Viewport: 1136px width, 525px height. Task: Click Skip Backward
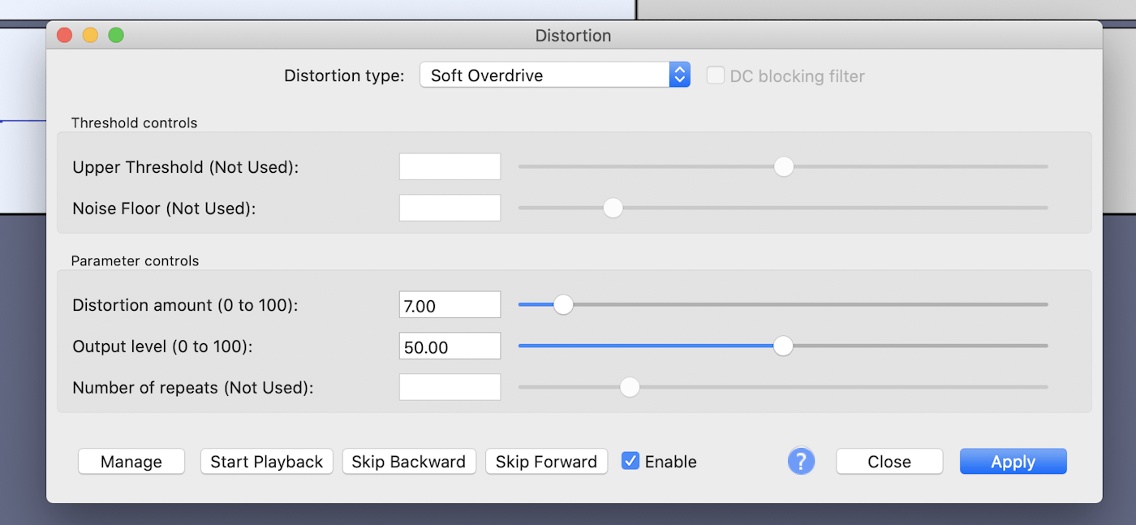[x=409, y=462]
